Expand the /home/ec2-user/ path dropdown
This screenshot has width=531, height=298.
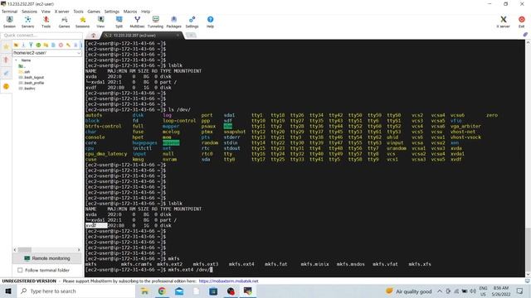click(79, 53)
